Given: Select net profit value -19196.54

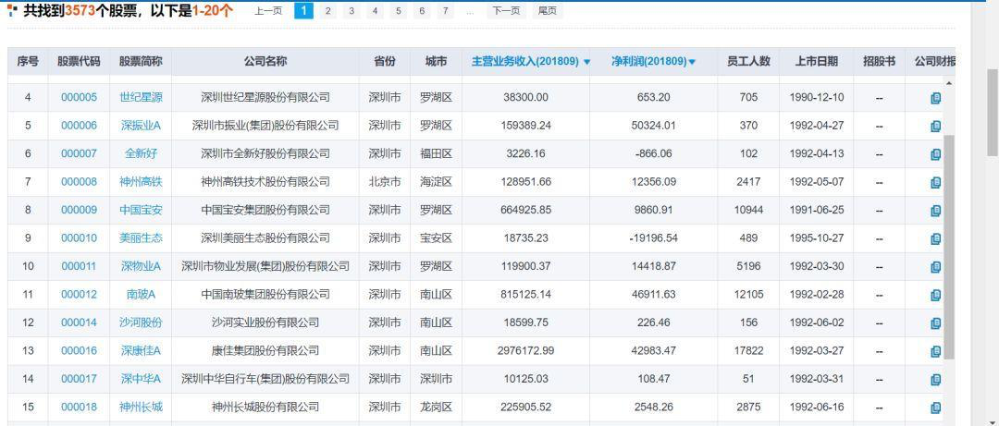Looking at the screenshot, I should [653, 237].
